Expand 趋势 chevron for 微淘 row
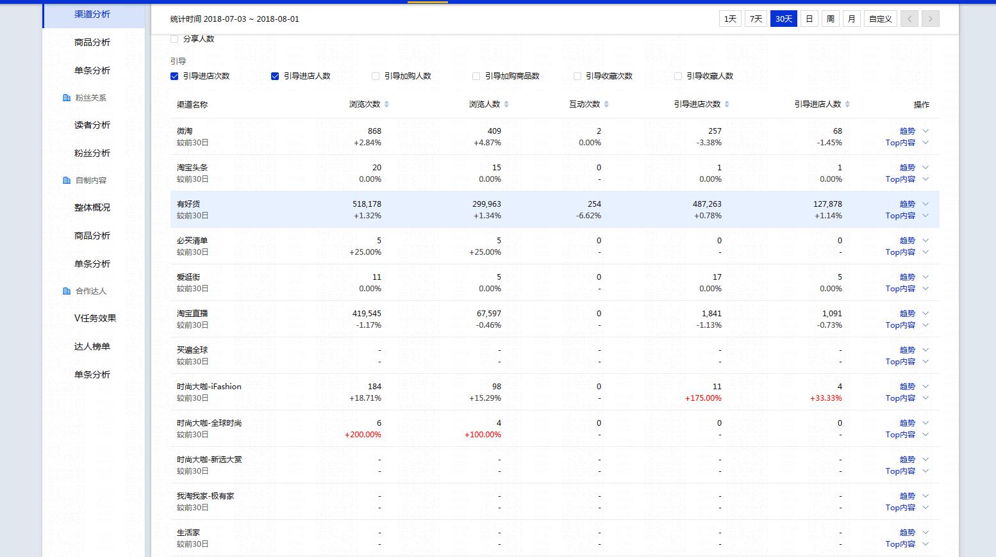996x557 pixels. click(925, 131)
